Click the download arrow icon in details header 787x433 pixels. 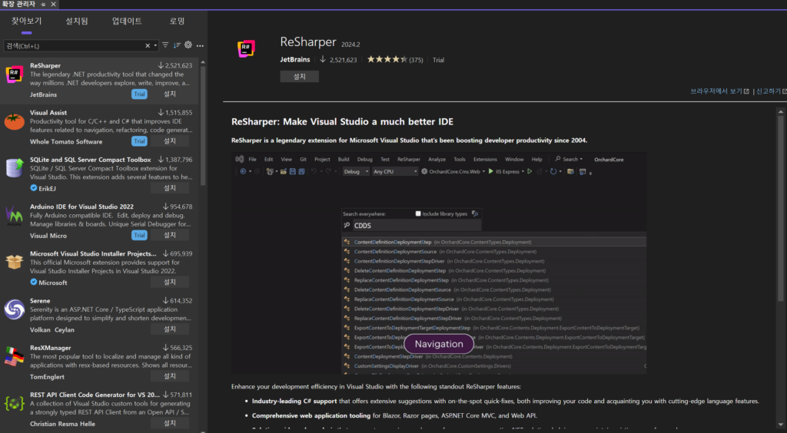tap(323, 59)
